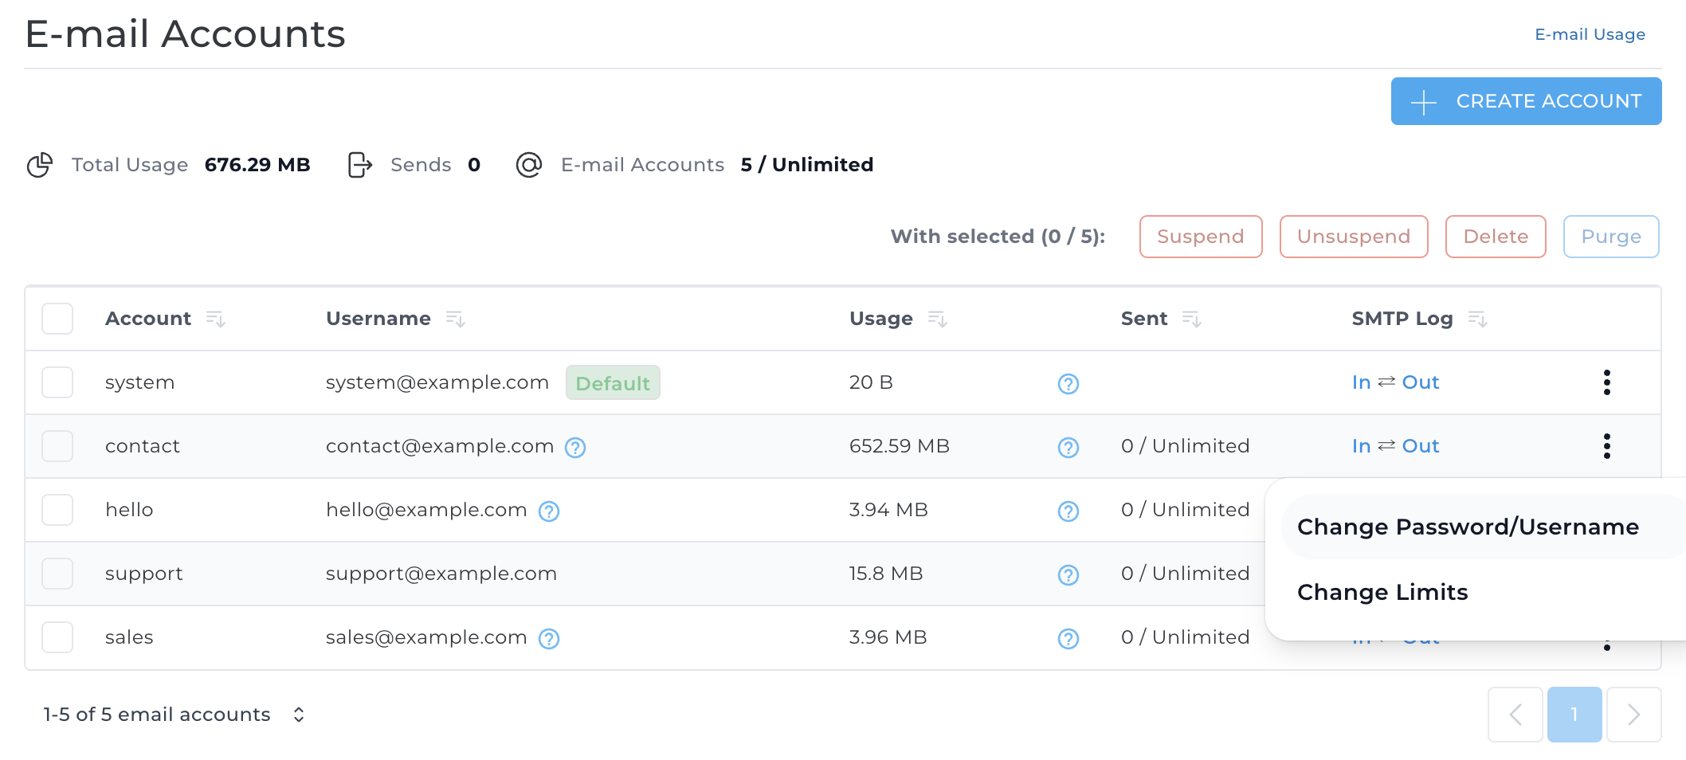Choose Change Password/Username from menu
The height and width of the screenshot is (760, 1686).
(1468, 527)
